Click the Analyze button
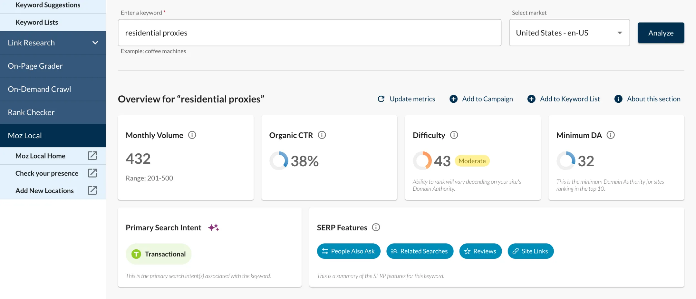 coord(661,33)
